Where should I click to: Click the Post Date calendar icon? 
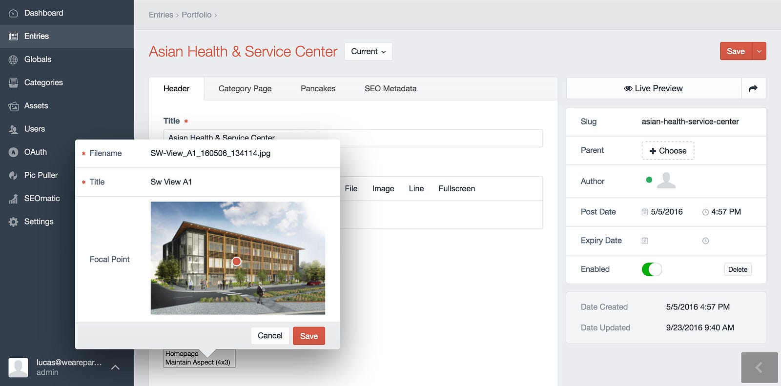[x=644, y=212]
